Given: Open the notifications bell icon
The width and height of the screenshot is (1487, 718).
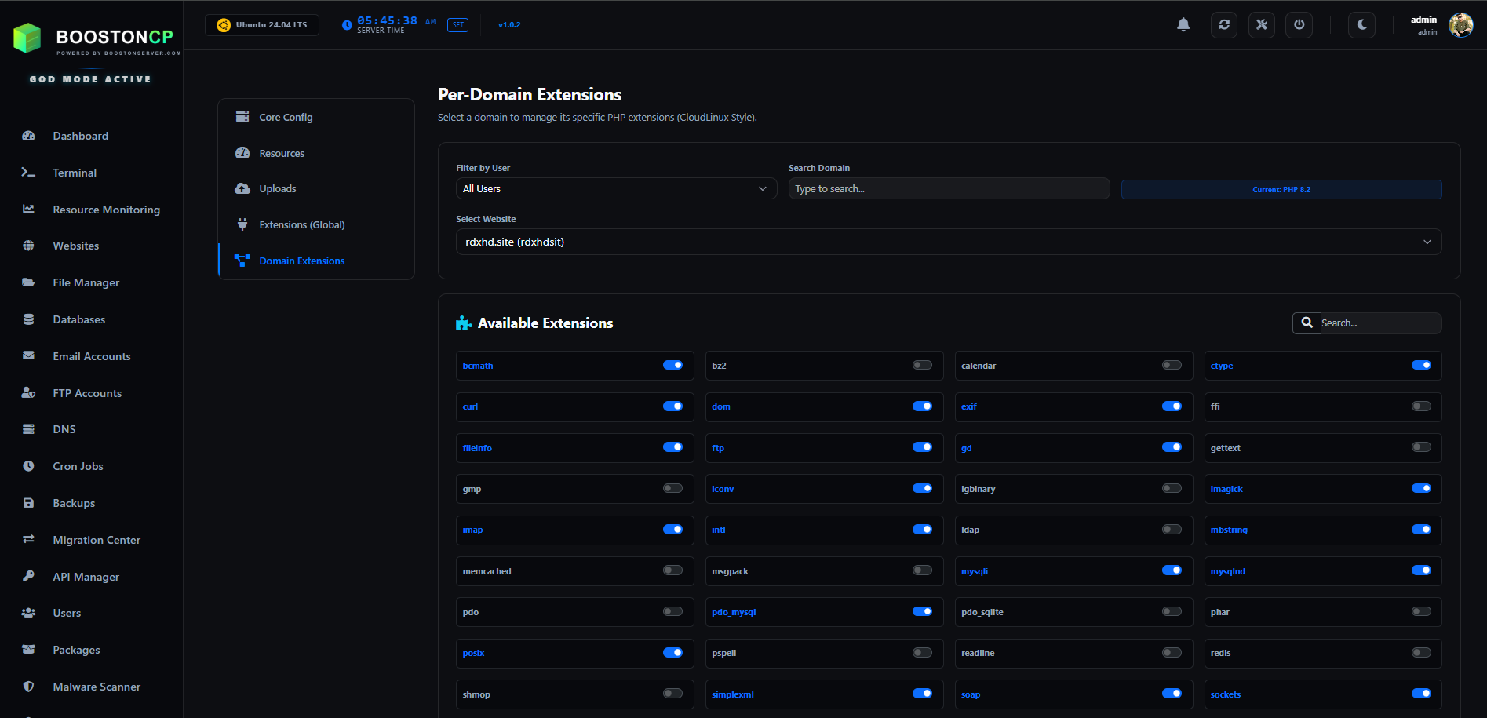Looking at the screenshot, I should pyautogui.click(x=1183, y=24).
